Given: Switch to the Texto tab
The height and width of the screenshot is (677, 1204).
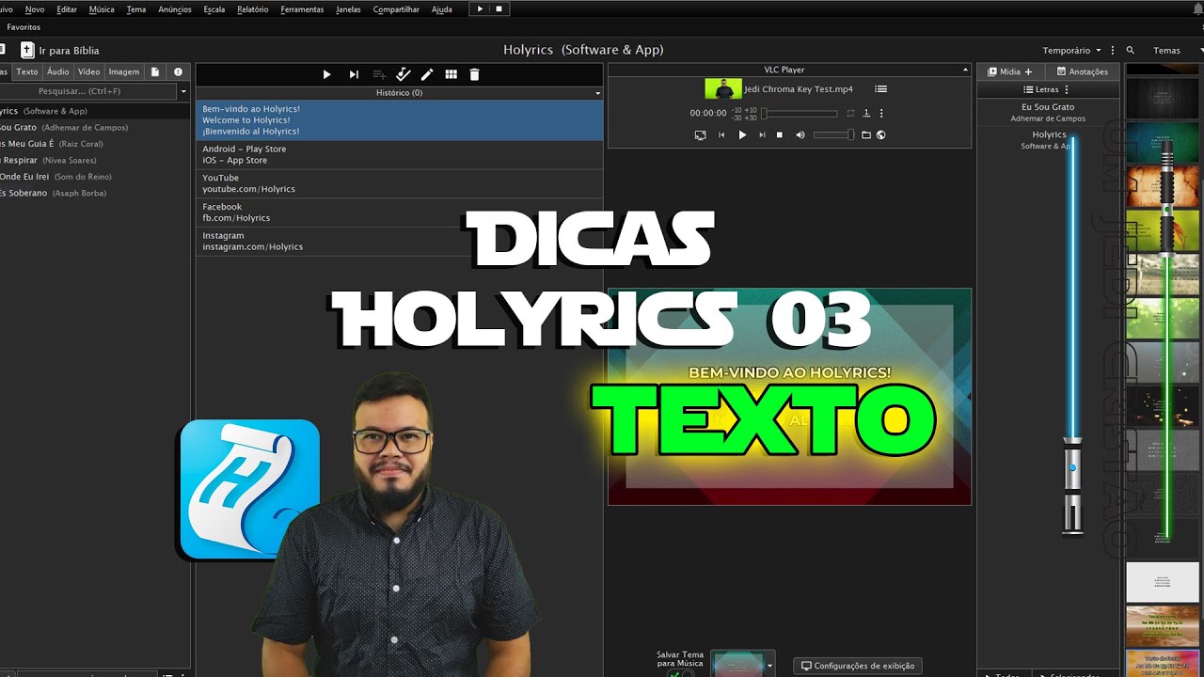Looking at the screenshot, I should pos(27,71).
